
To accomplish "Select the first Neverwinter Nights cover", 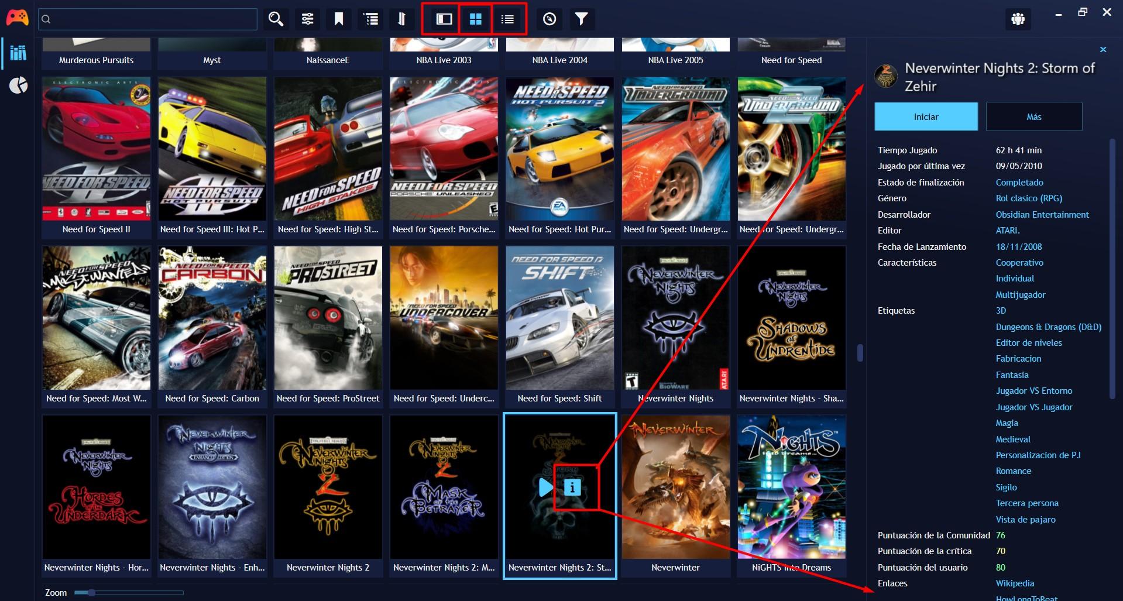I will click(676, 318).
